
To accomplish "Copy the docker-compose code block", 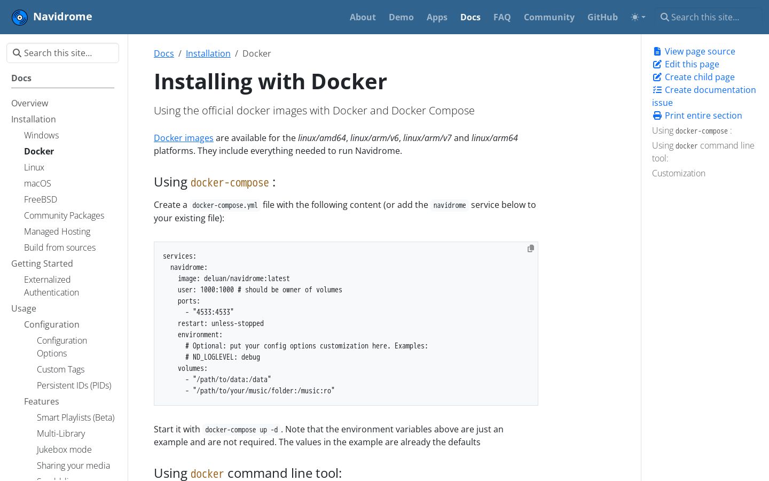I will pyautogui.click(x=531, y=249).
